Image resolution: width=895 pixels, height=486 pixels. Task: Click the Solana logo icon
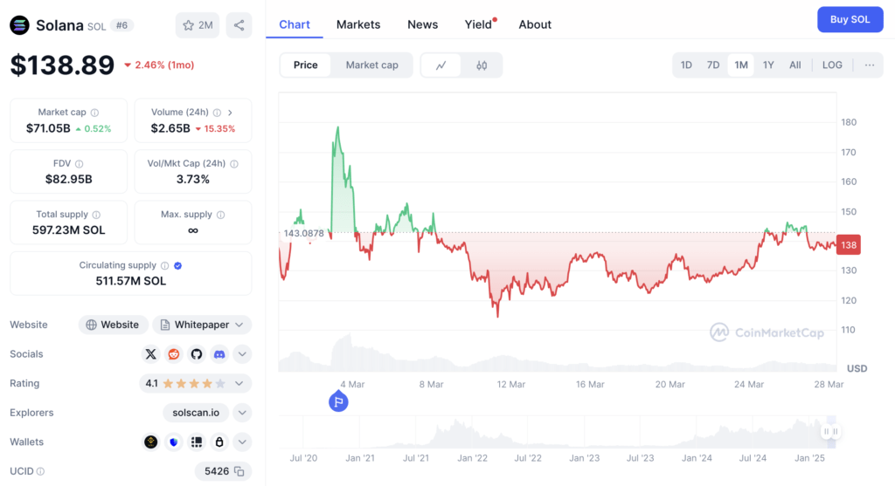tap(19, 25)
